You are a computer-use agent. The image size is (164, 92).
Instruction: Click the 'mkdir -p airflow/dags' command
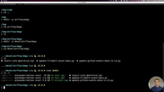click(16, 20)
